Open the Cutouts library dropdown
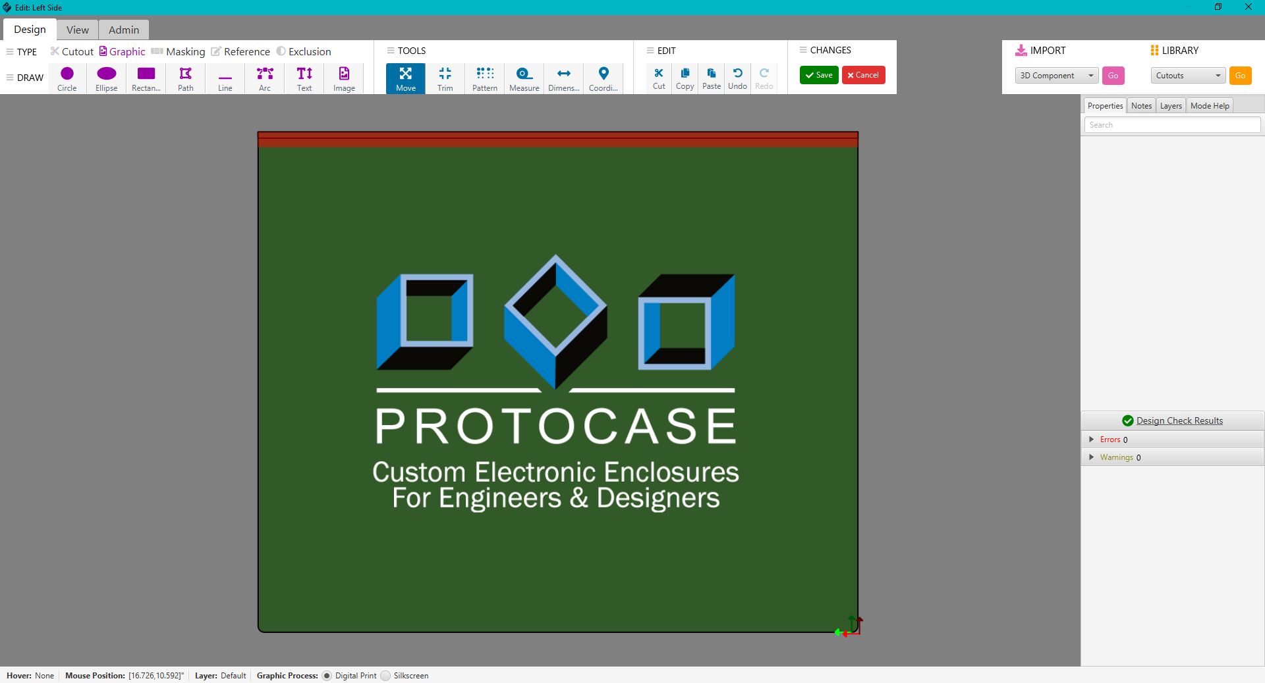The image size is (1265, 683). pos(1189,76)
